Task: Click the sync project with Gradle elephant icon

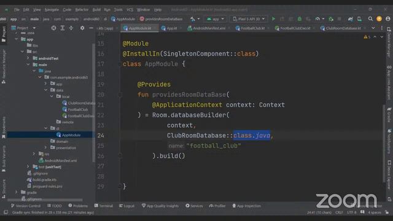Action: tap(350, 19)
